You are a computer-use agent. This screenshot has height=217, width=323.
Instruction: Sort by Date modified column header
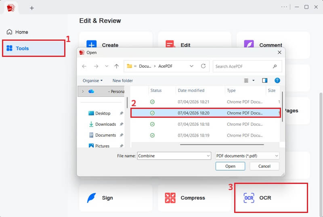click(191, 91)
